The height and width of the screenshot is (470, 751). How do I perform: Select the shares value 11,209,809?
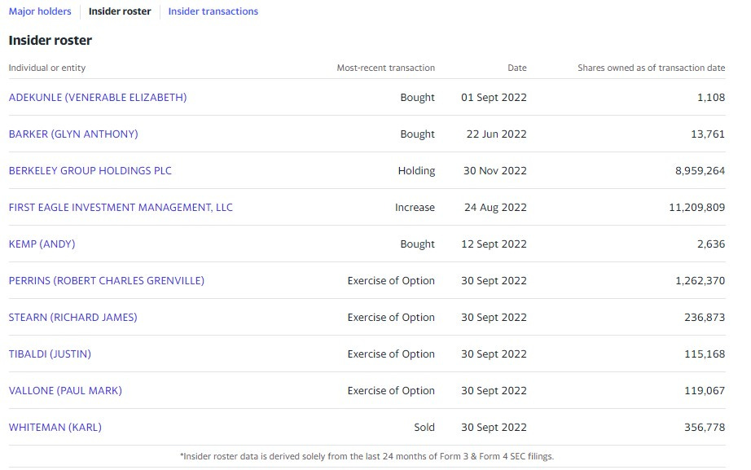click(x=697, y=208)
